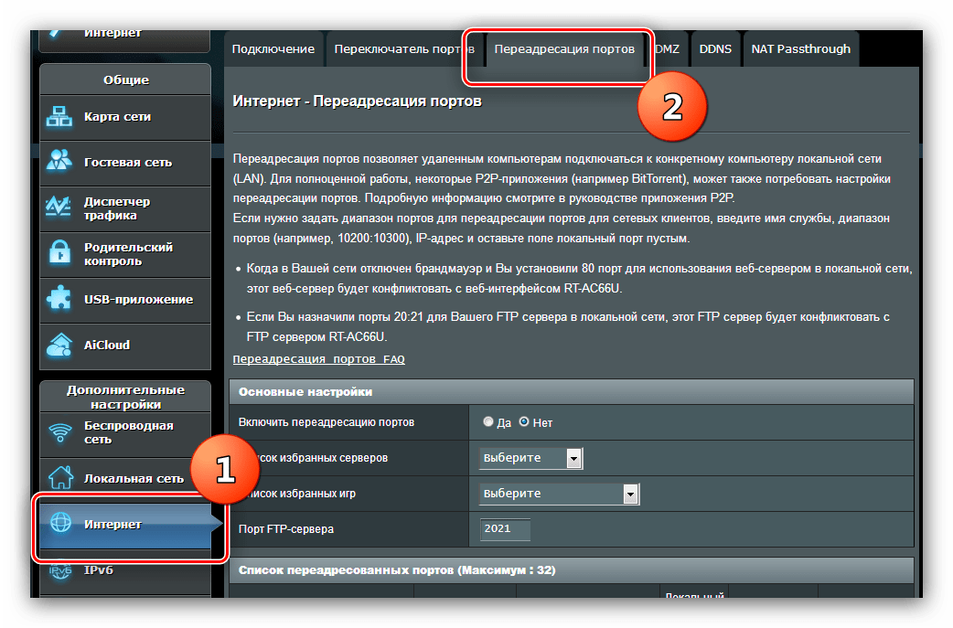953x628 pixels.
Task: Click the USB application puzzle icon
Action: pos(60,299)
